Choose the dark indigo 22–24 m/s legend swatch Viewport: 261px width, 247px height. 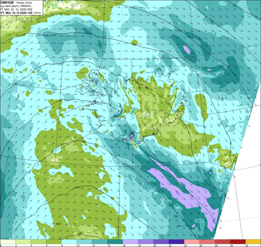coord(176,242)
